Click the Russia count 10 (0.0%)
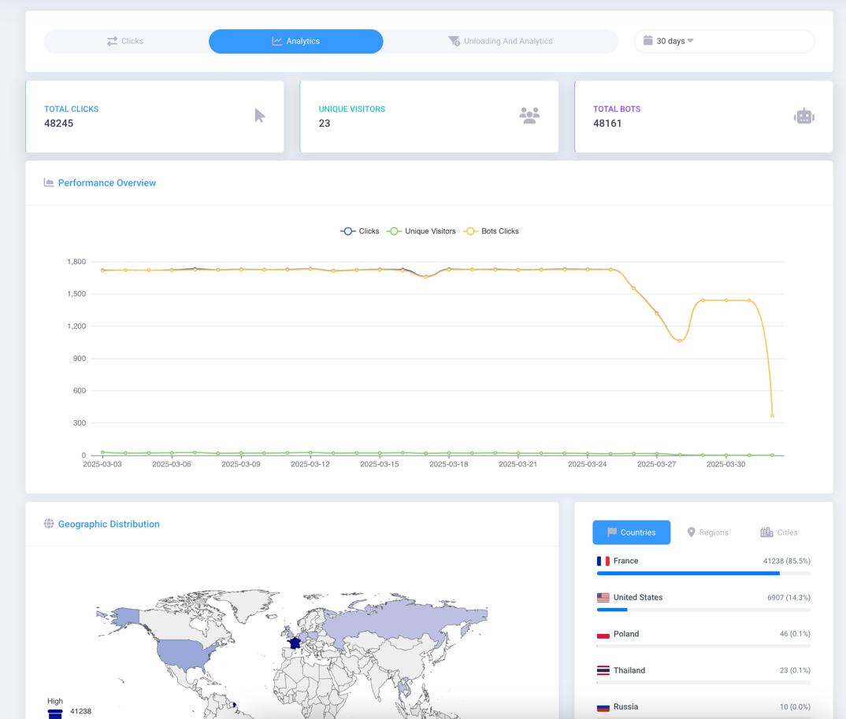 click(x=795, y=707)
